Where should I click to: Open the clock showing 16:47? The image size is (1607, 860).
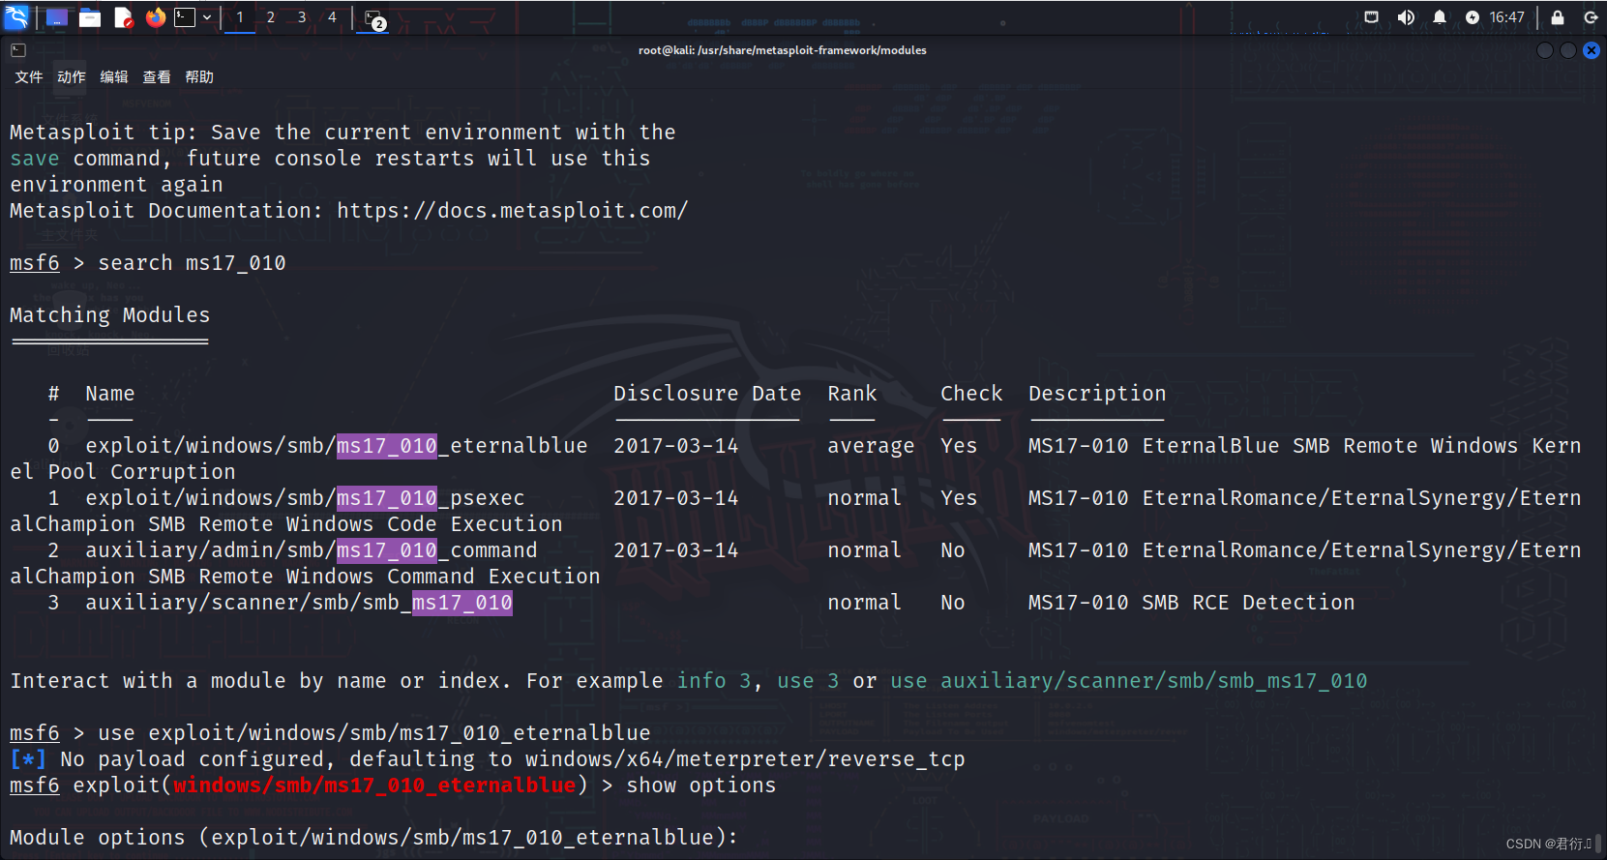[x=1507, y=17]
